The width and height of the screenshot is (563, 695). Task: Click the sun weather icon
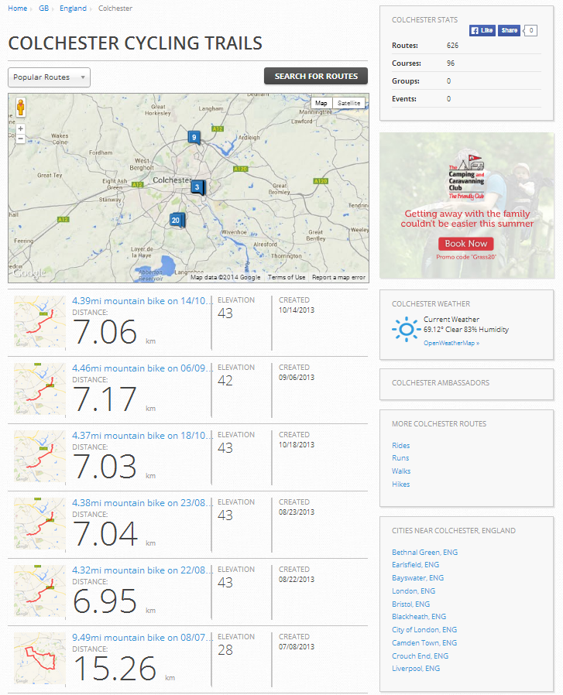pos(406,330)
